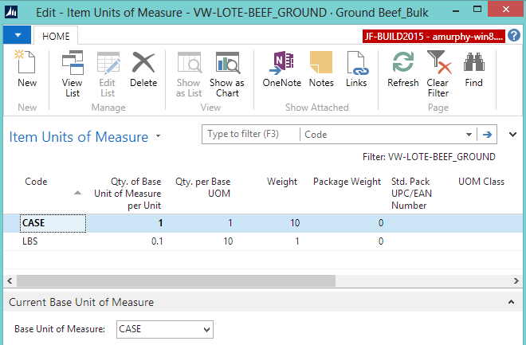Screen dimensions: 526x345
Task: Delete the selected unit of measure
Action: (x=143, y=69)
